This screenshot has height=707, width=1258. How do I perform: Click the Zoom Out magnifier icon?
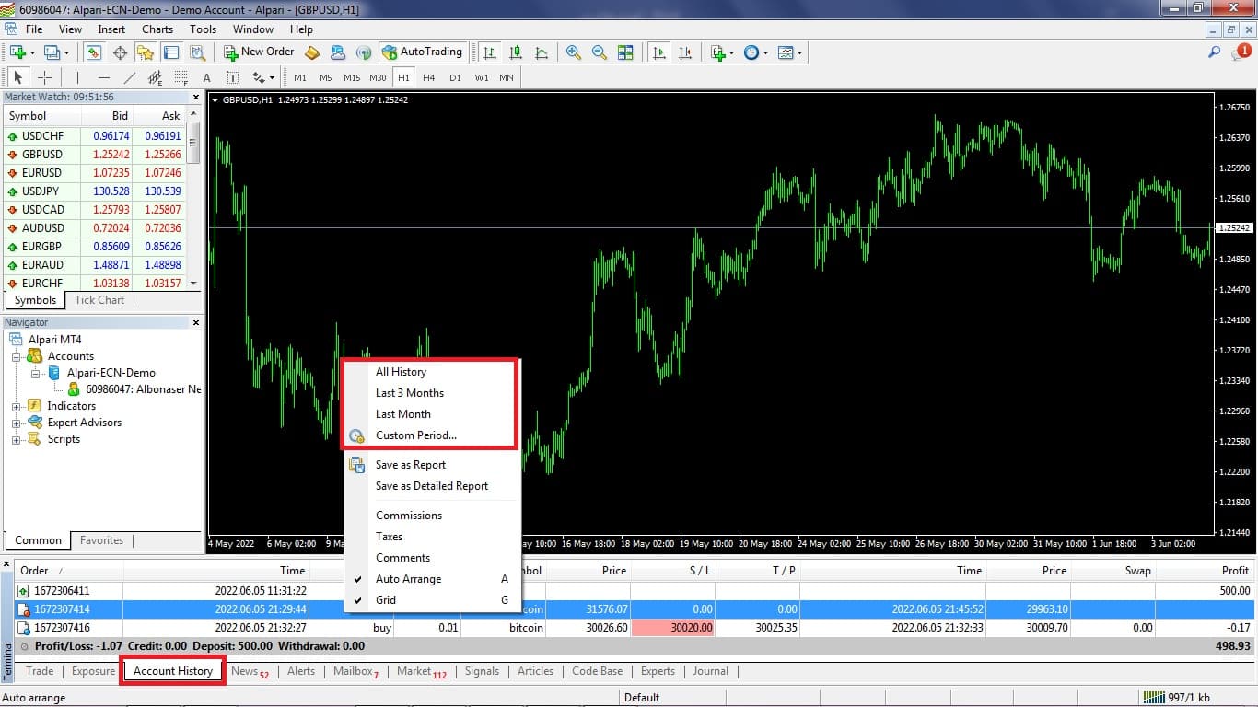point(600,52)
